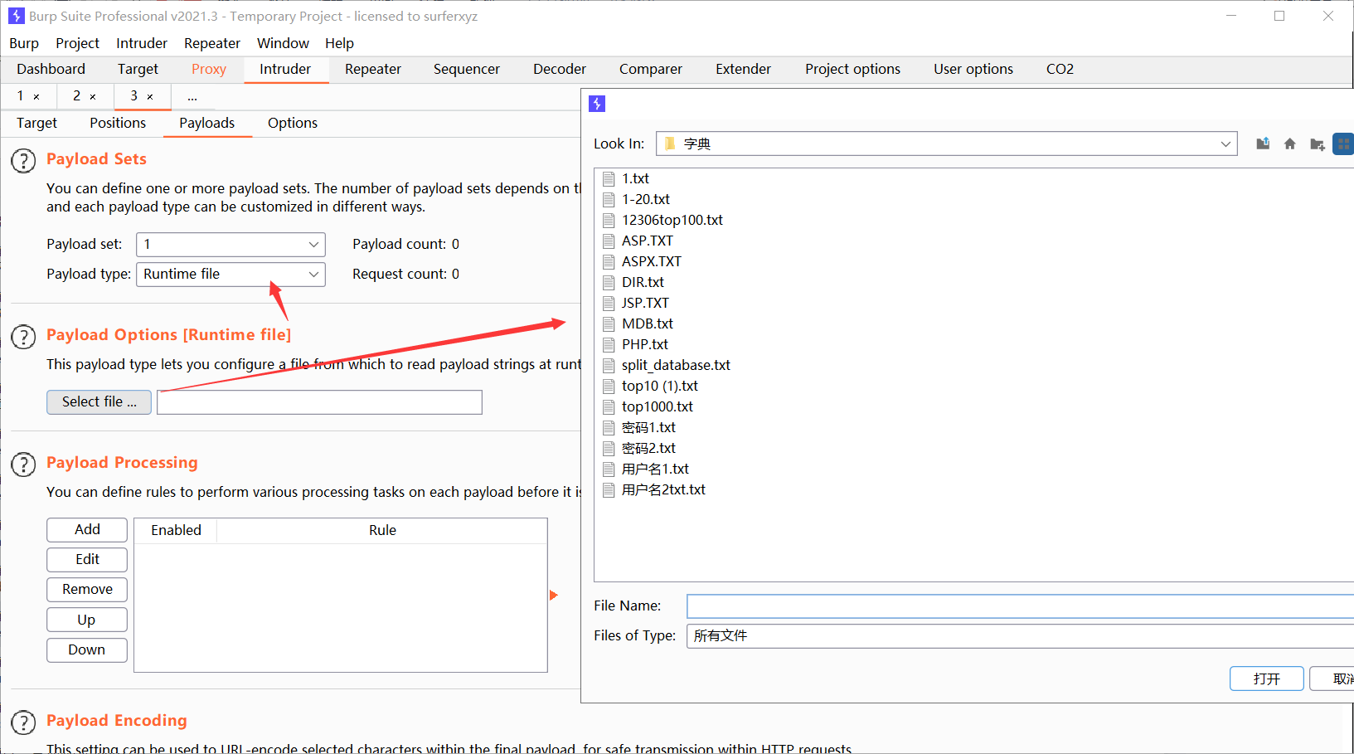Click the Enabled column header
Viewport: 1354px width, 754px height.
click(x=176, y=530)
